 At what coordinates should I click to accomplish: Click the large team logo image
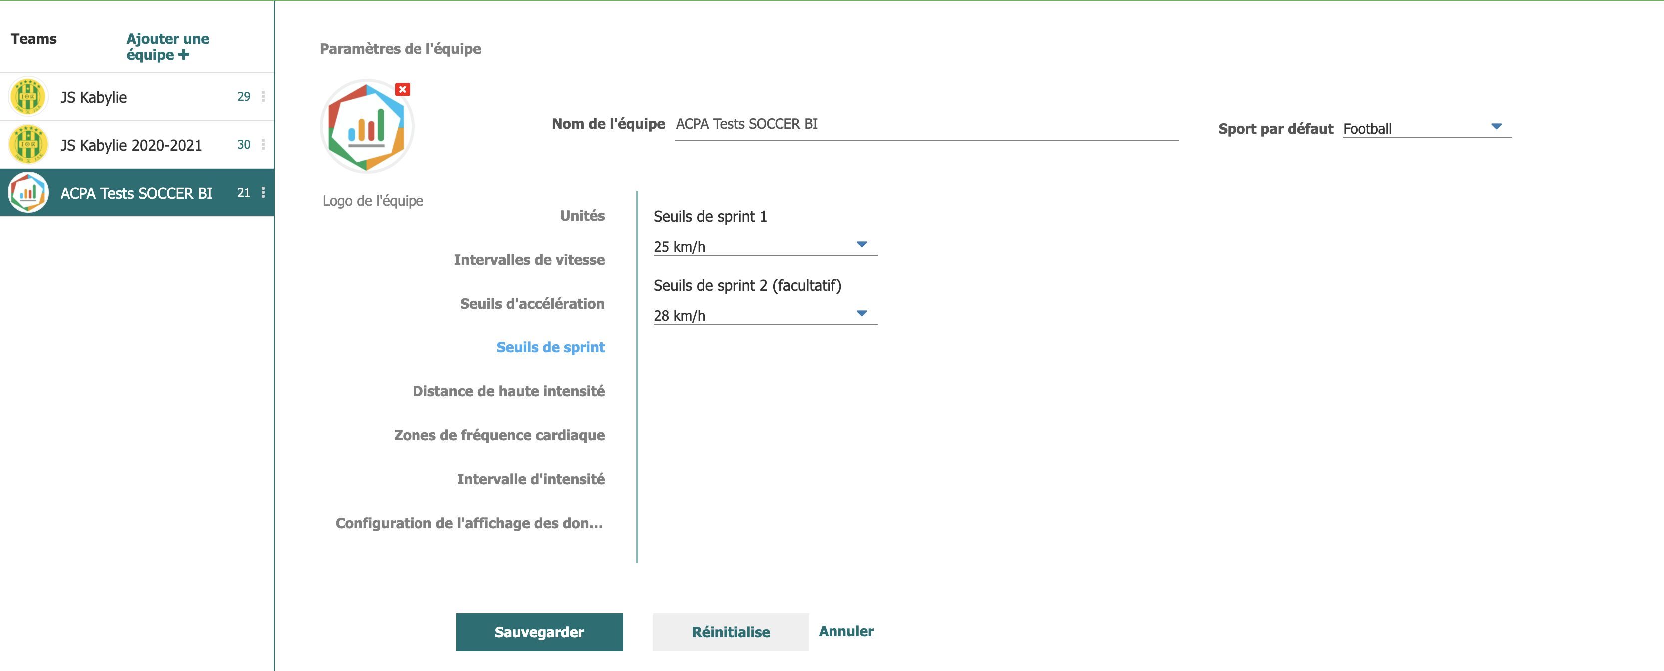click(367, 127)
